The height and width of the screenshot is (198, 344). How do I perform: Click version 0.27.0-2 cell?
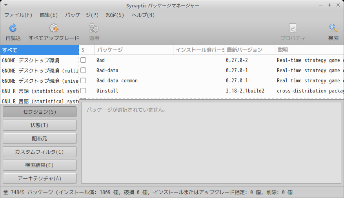pyautogui.click(x=237, y=60)
